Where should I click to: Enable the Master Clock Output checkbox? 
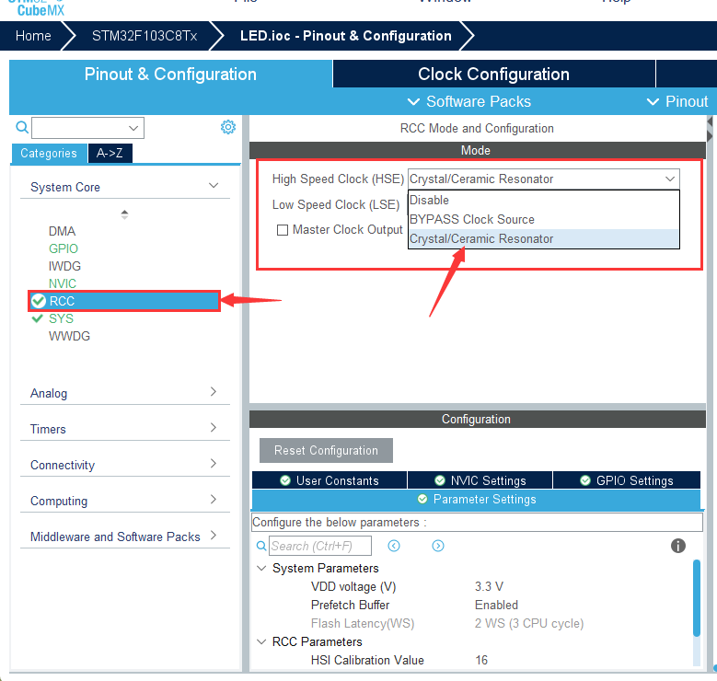pyautogui.click(x=283, y=230)
